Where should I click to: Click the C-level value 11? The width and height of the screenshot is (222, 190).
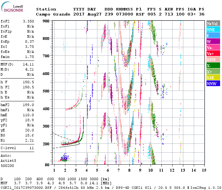click(x=32, y=148)
